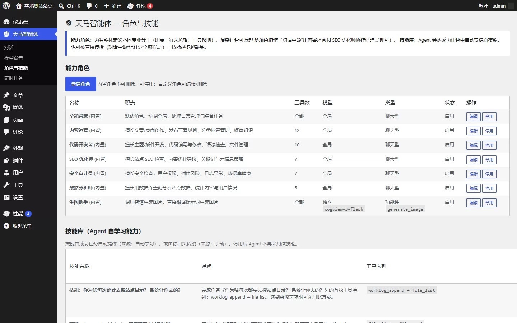Image resolution: width=517 pixels, height=323 pixels.
Task: Click the plus icon next to 新建
Action: coord(107,6)
